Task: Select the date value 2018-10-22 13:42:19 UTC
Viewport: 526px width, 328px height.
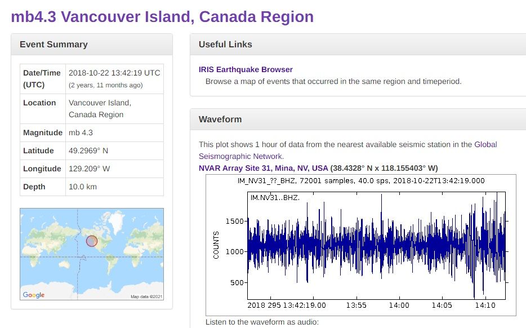Action: coord(114,73)
